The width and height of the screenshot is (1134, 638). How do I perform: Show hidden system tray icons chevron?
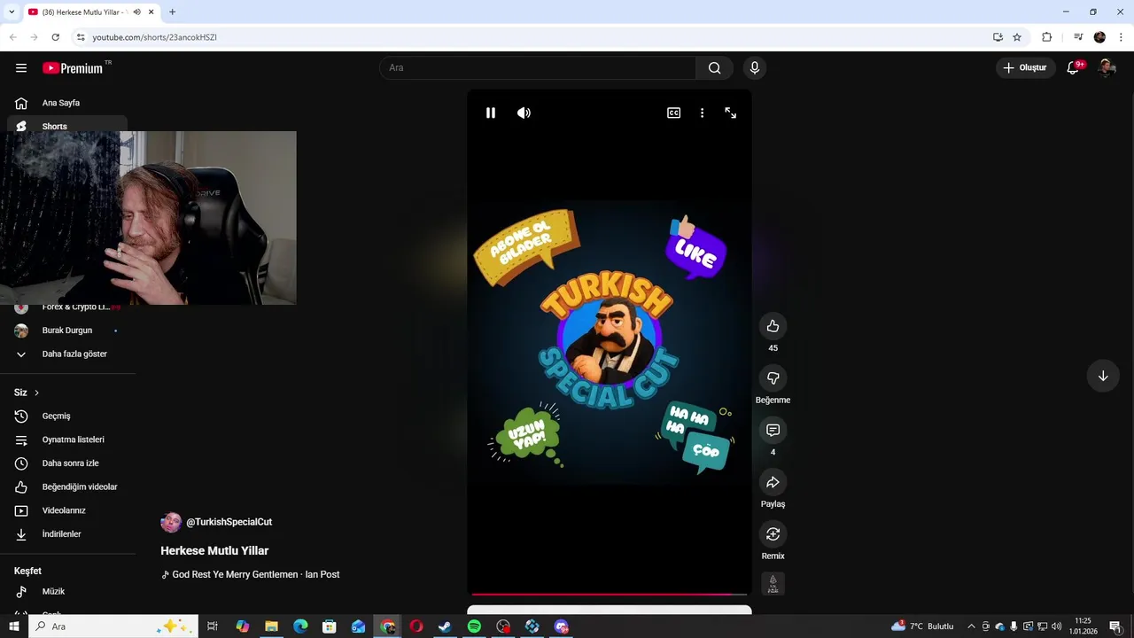tap(971, 626)
